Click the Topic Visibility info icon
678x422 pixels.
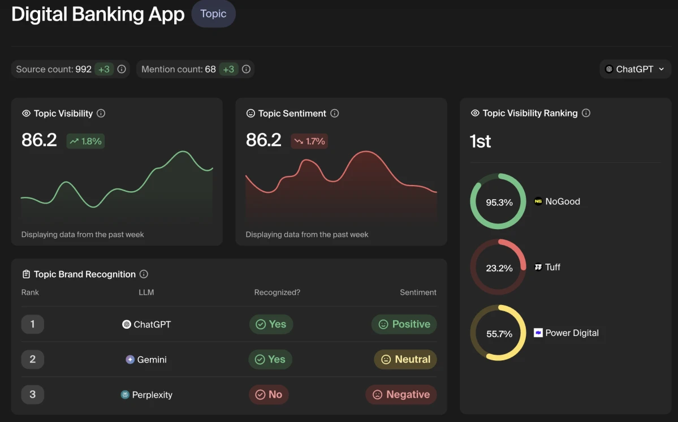[101, 113]
